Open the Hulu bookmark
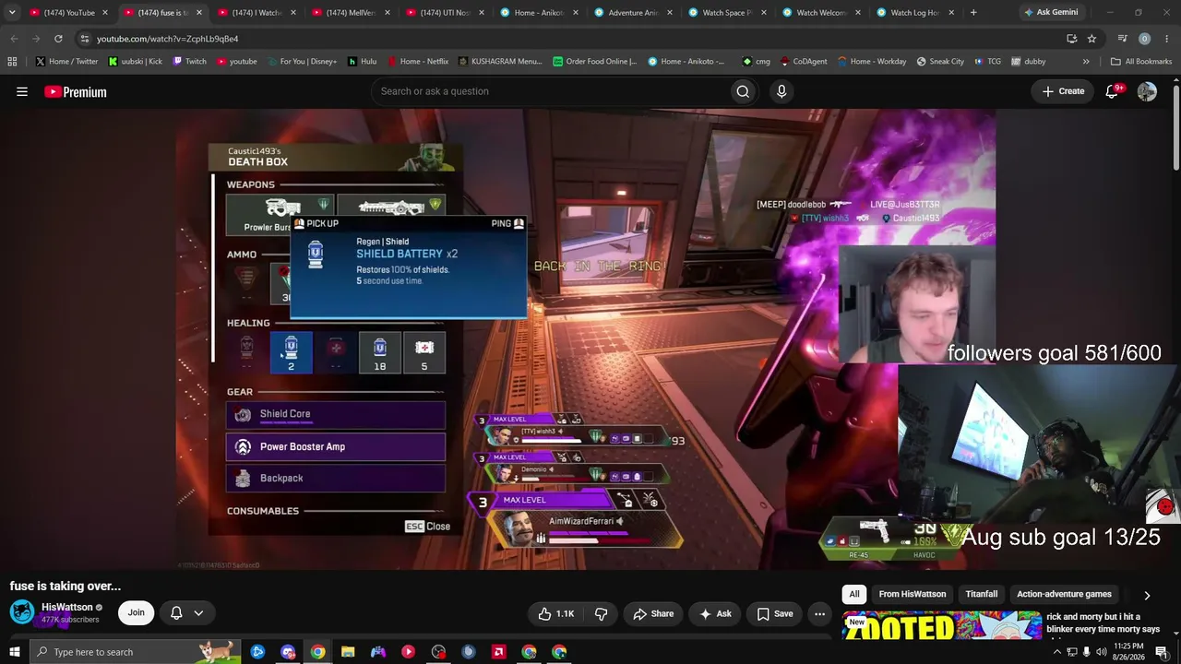The width and height of the screenshot is (1181, 664). pos(362,62)
